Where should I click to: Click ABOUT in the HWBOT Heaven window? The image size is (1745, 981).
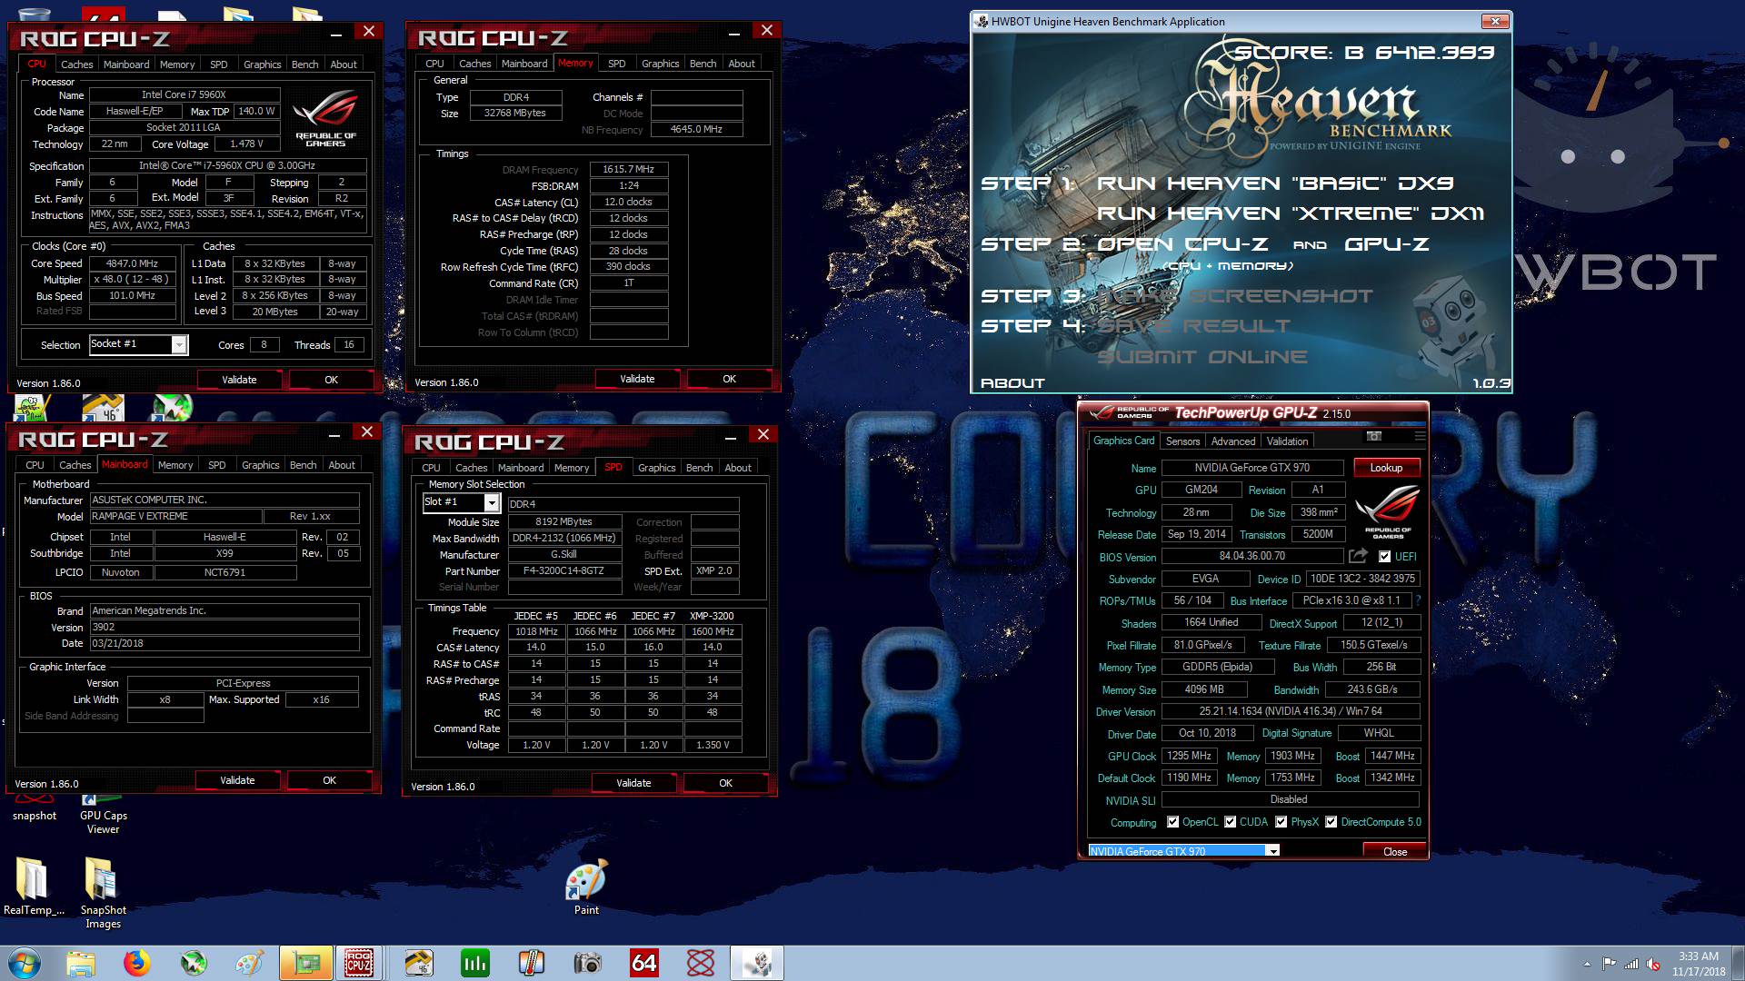1012,383
